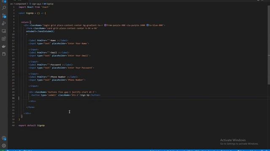The image size is (270, 151).
Task: Click line number 40 in gutter
Action: pos(13,125)
